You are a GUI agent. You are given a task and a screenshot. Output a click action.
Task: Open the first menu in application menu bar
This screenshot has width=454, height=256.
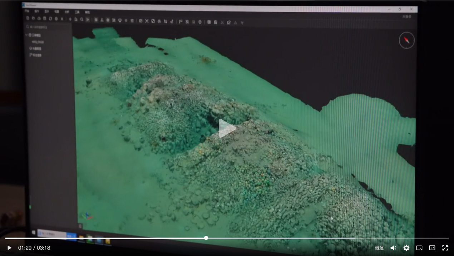27,11
